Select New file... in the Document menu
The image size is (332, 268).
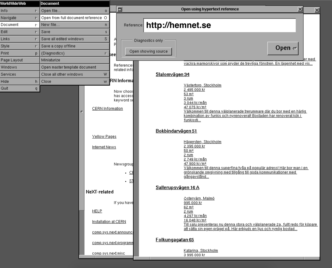75,25
